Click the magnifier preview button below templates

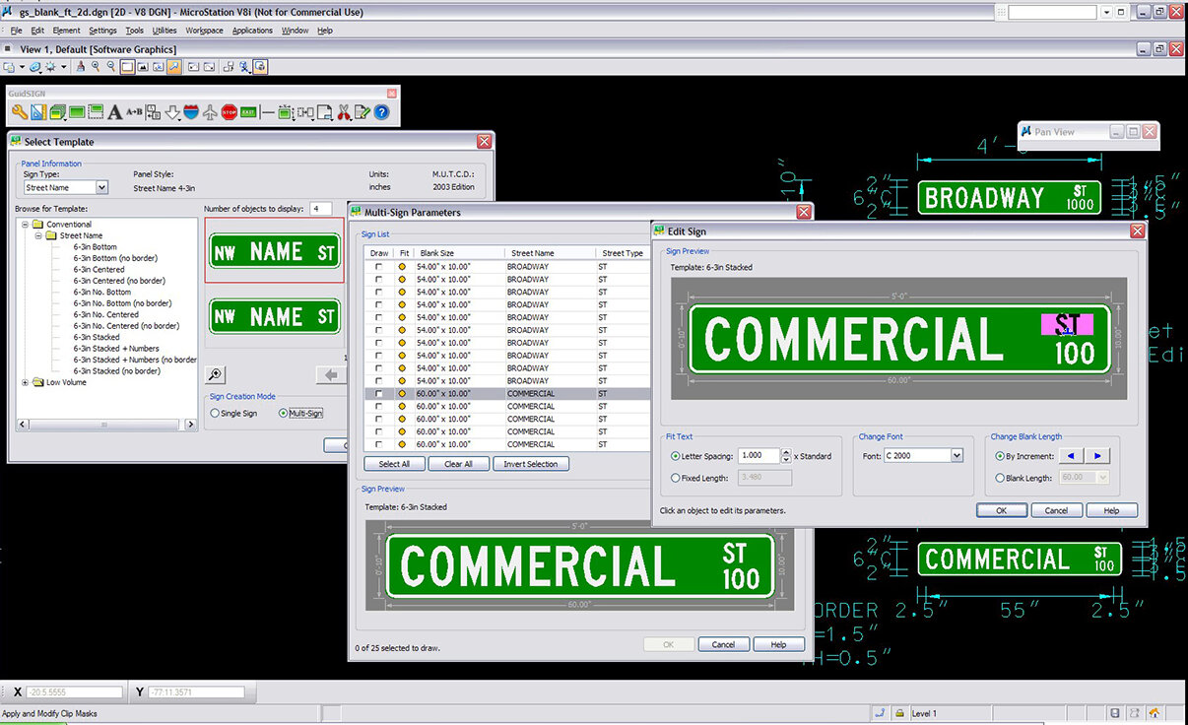(216, 374)
